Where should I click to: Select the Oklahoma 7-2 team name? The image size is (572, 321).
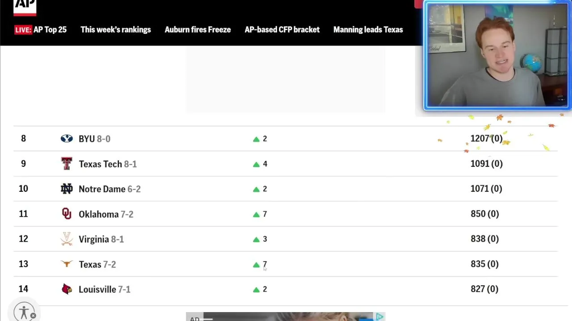click(x=106, y=214)
